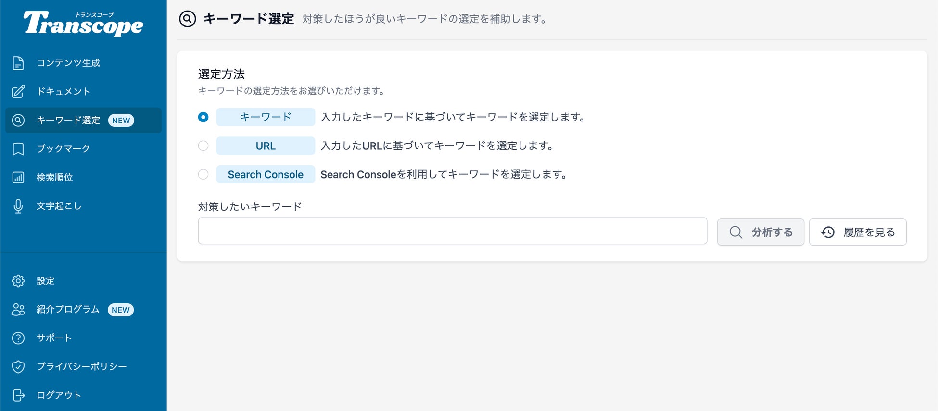Viewport: 938px width, 411px height.
Task: Click the 対策したいキーワード input field
Action: (452, 231)
